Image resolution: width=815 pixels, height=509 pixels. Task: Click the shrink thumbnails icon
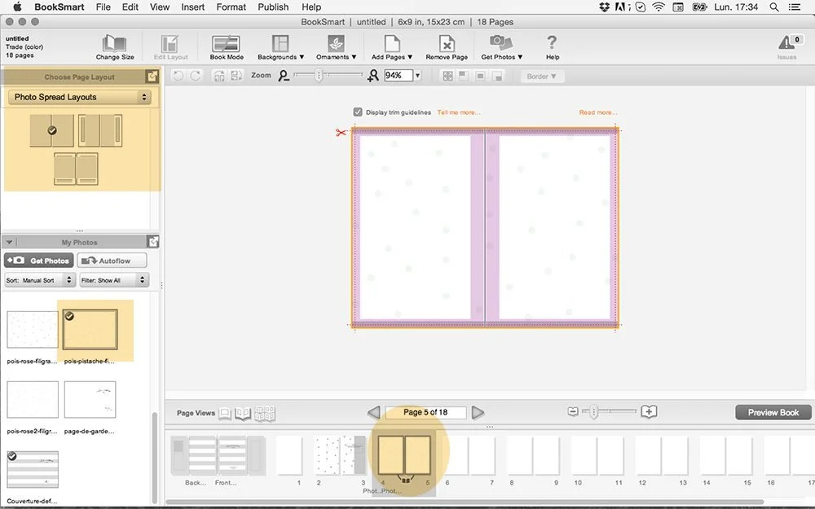point(573,412)
